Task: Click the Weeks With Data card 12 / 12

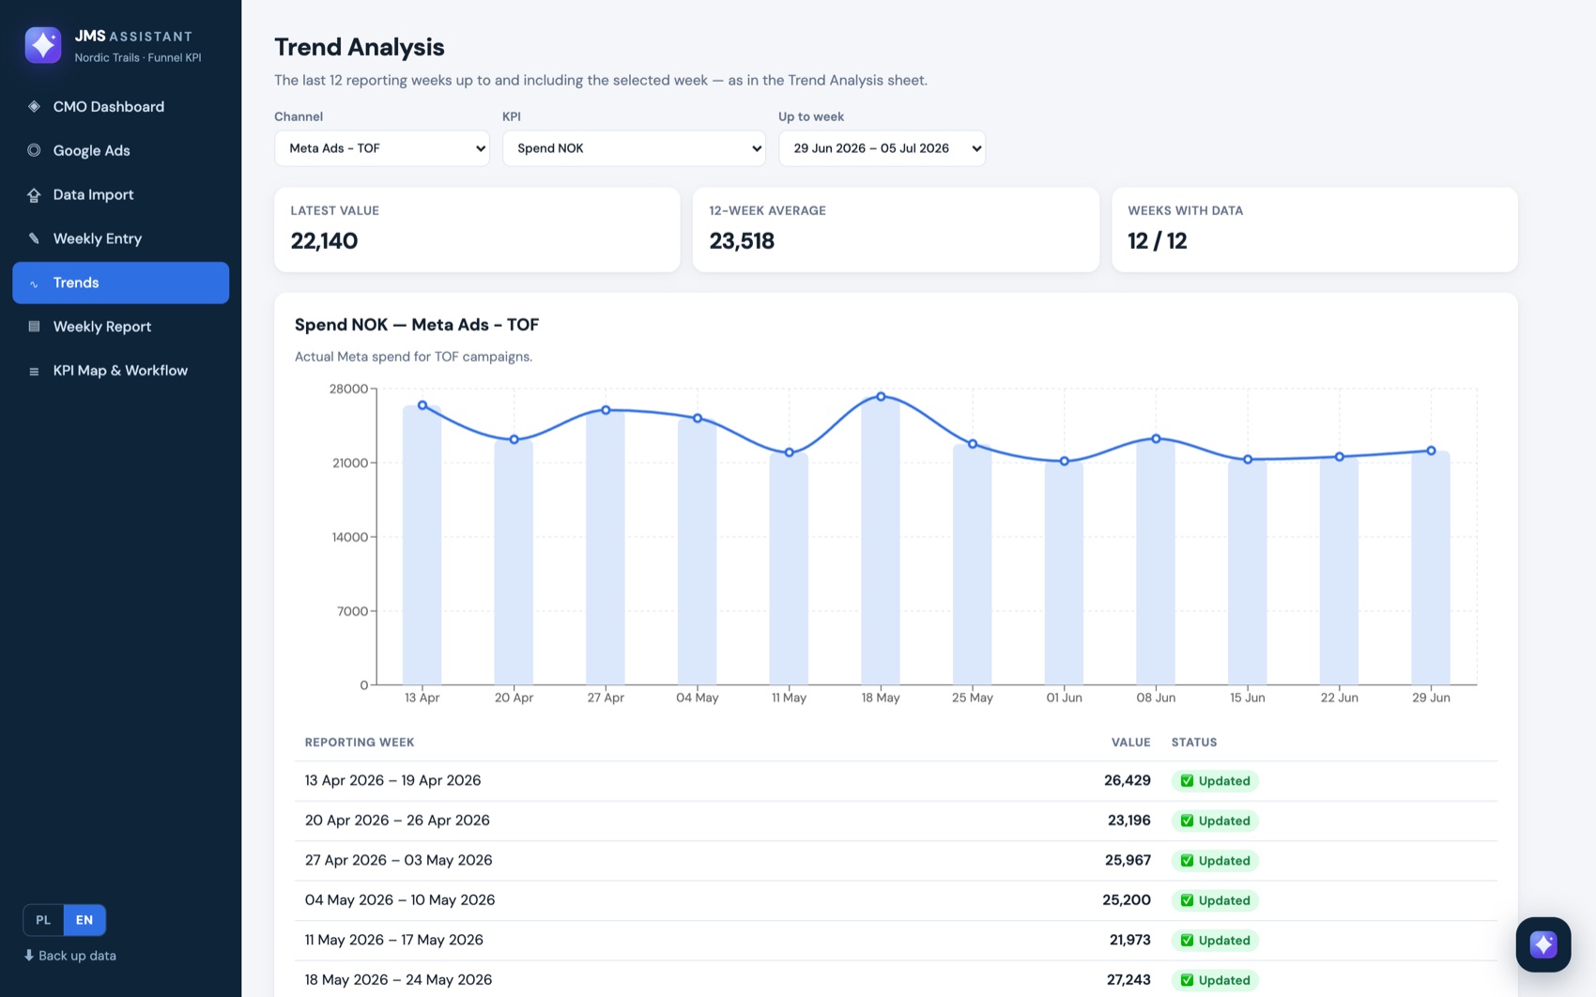Action: pyautogui.click(x=1314, y=230)
